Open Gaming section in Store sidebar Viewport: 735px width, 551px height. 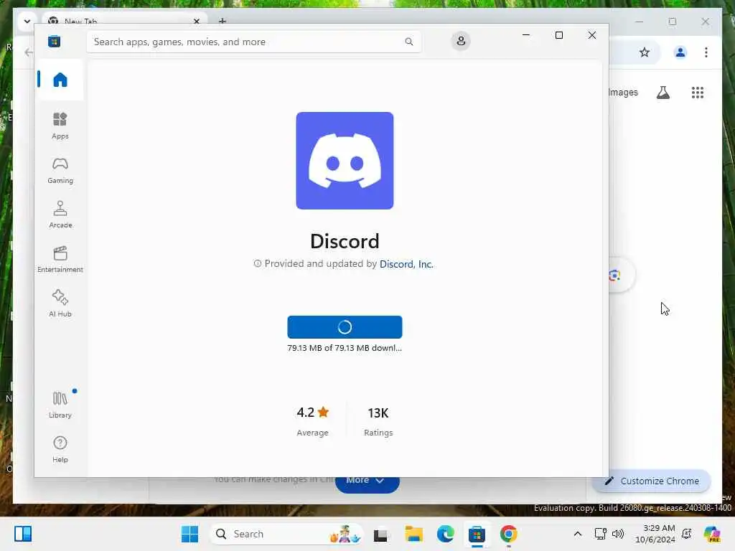coord(60,170)
